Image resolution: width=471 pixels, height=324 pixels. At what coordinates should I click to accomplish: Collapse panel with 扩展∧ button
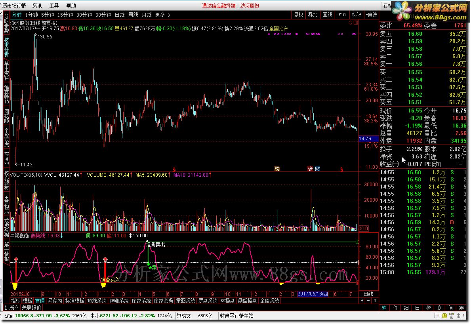[x=12, y=307]
